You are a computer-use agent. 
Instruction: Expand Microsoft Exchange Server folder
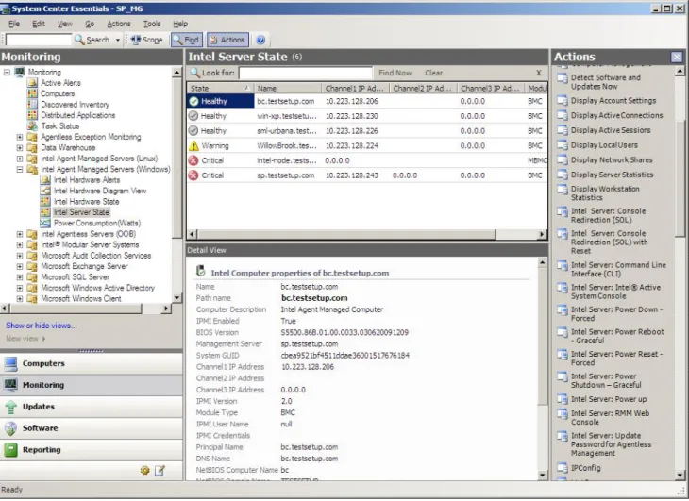click(x=20, y=266)
